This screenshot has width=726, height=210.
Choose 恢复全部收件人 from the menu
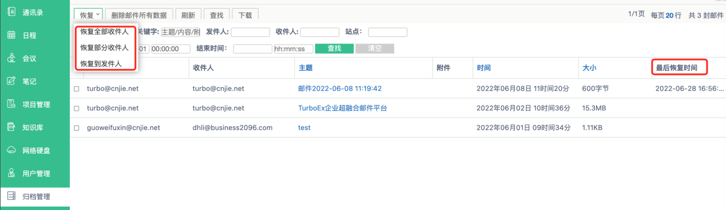pos(105,32)
